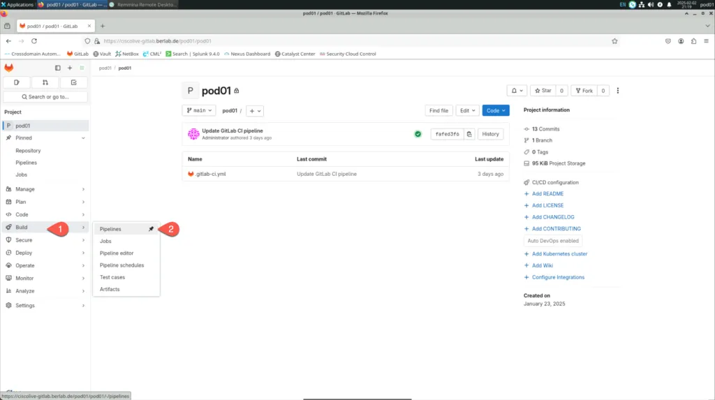Collapse the Pinned section in sidebar
Screen dimensions: 715x400
coord(83,138)
